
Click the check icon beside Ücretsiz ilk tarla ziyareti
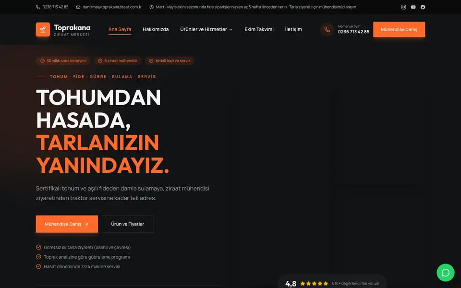tap(38, 247)
